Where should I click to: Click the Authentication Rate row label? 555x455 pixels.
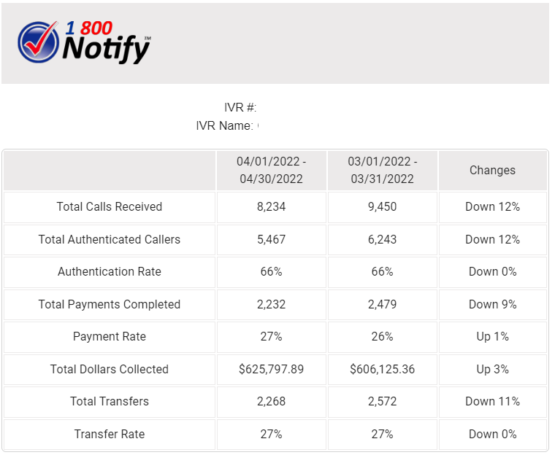110,271
